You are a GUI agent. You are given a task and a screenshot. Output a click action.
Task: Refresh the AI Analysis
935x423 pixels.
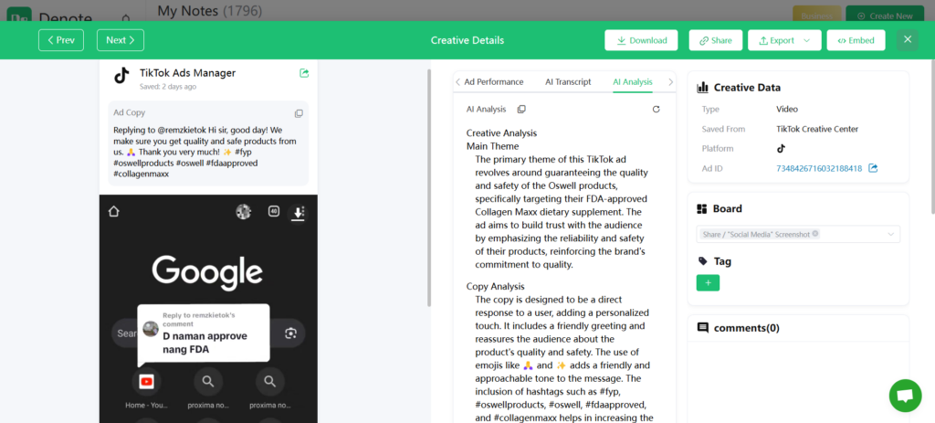[x=656, y=109]
